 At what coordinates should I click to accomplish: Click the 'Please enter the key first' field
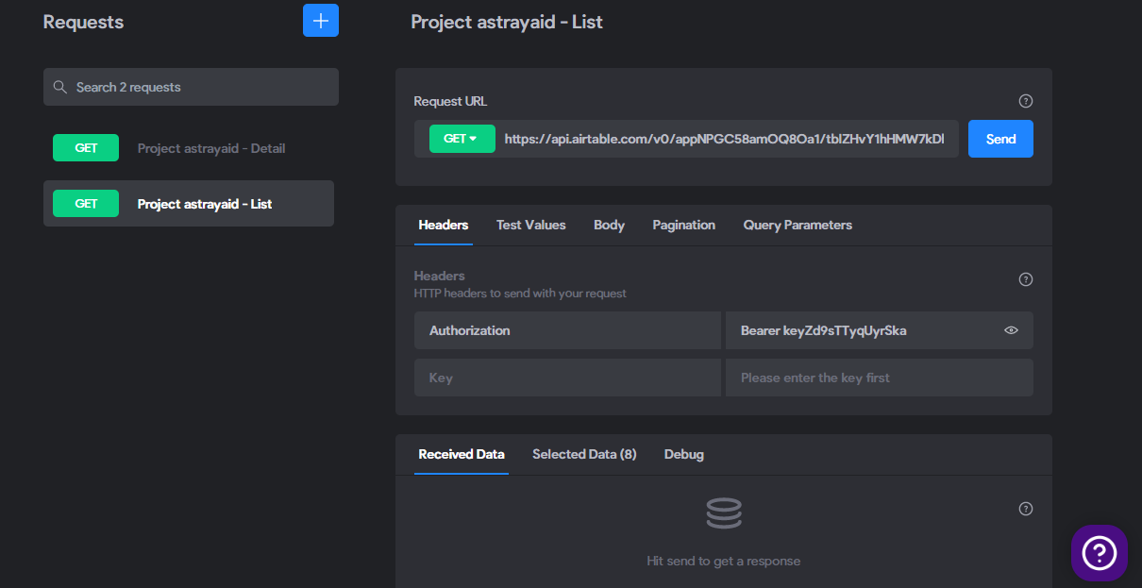pos(880,378)
